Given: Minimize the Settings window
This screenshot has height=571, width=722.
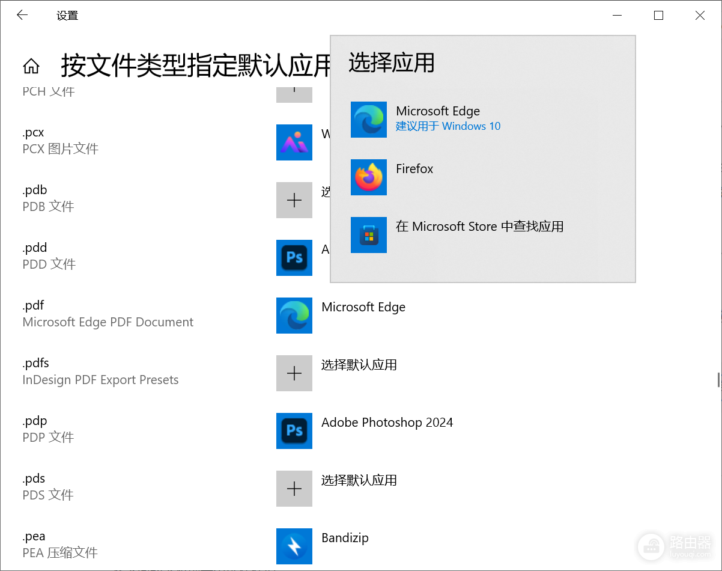Looking at the screenshot, I should pos(617,16).
